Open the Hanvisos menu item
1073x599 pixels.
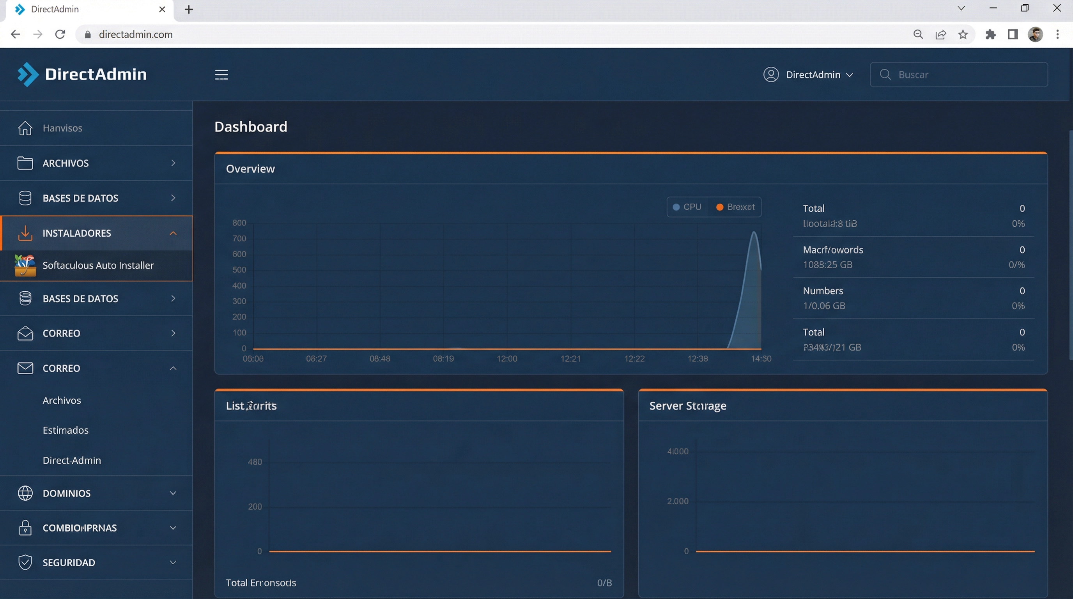coord(96,128)
